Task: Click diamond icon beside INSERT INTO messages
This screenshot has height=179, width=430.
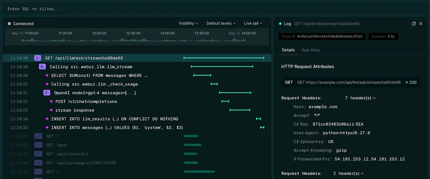Action: [x=47, y=127]
